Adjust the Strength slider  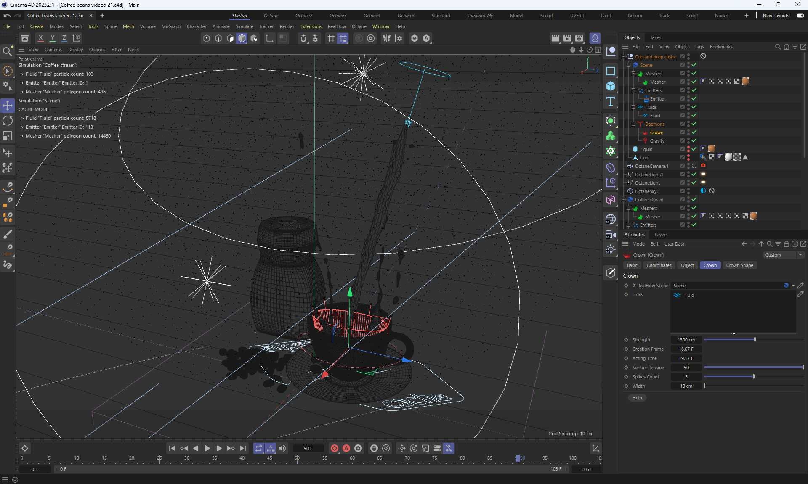[755, 339]
